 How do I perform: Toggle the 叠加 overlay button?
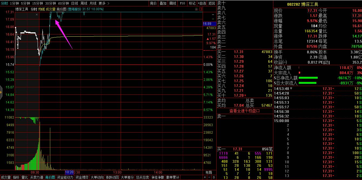pyautogui.click(x=163, y=3)
